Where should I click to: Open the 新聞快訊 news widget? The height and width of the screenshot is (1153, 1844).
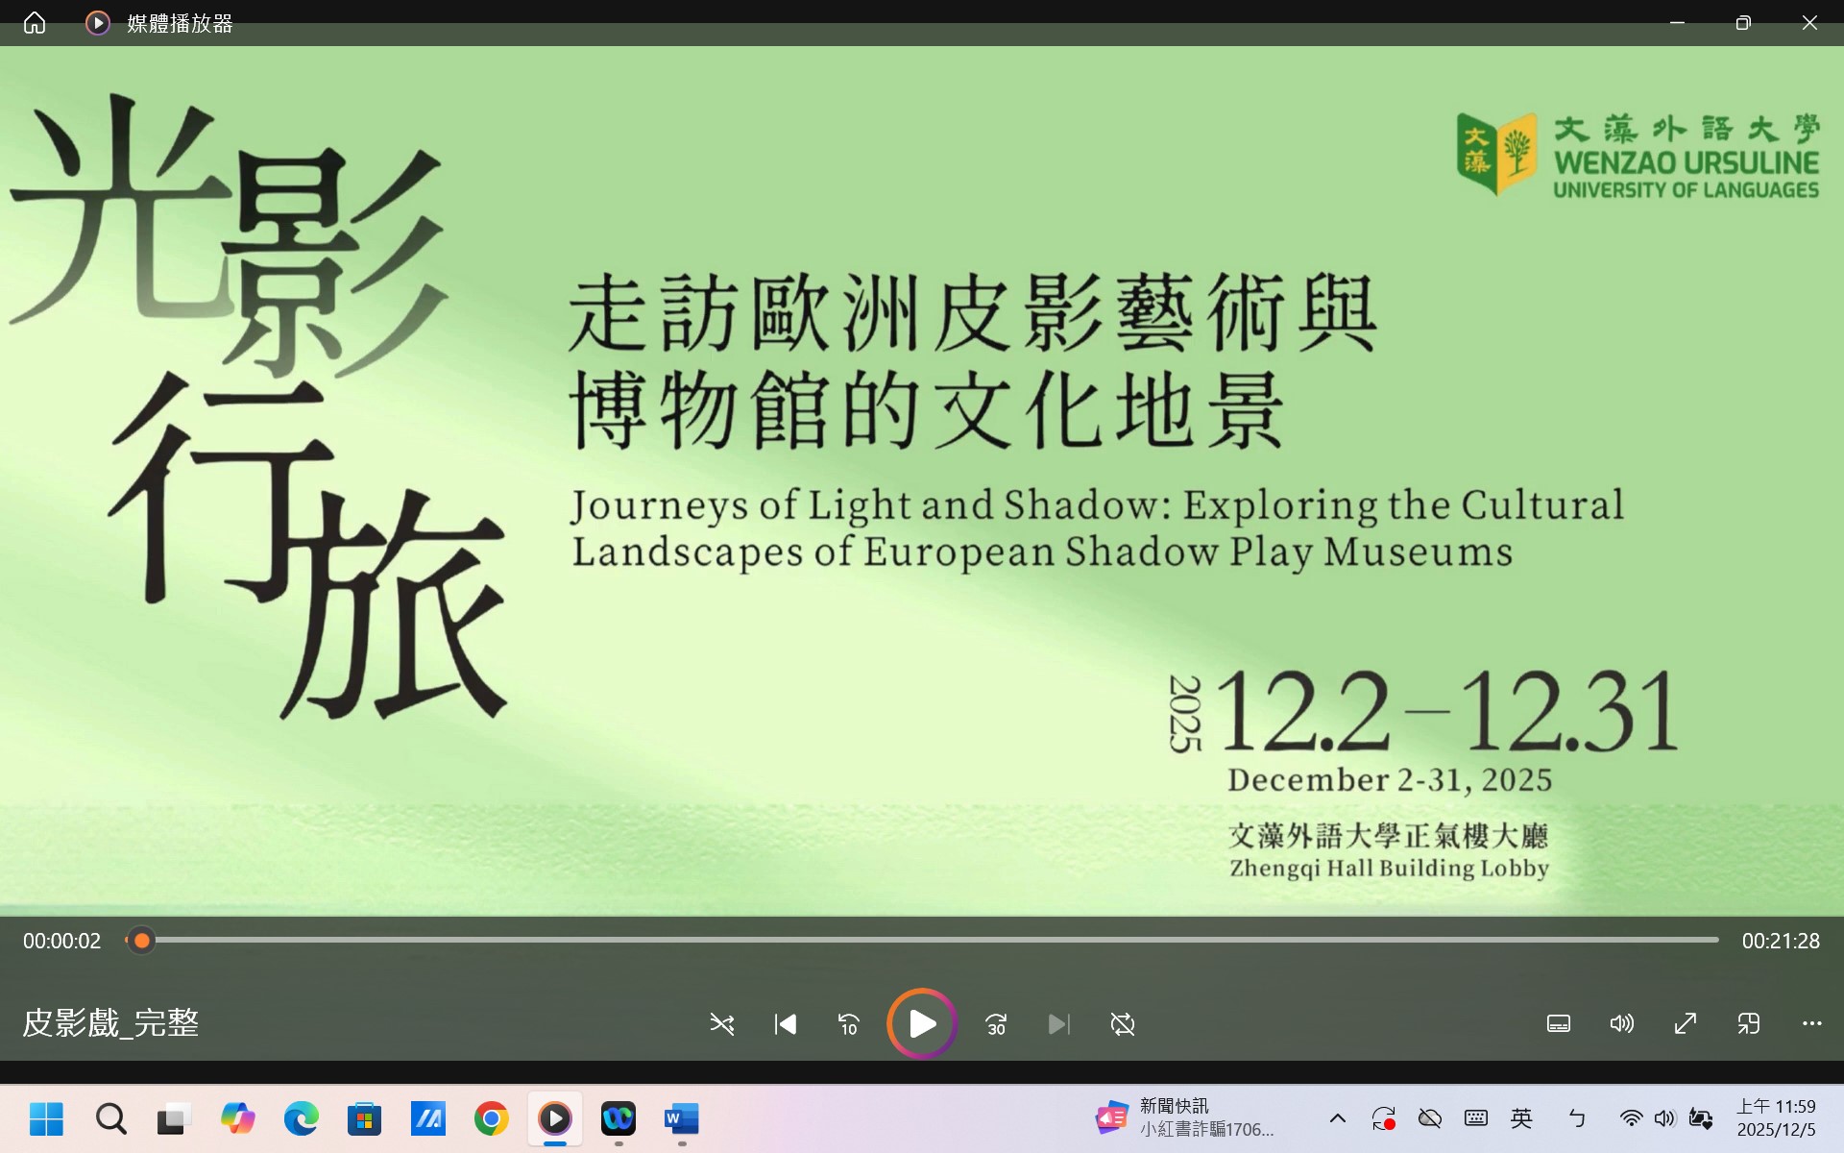point(1185,1117)
